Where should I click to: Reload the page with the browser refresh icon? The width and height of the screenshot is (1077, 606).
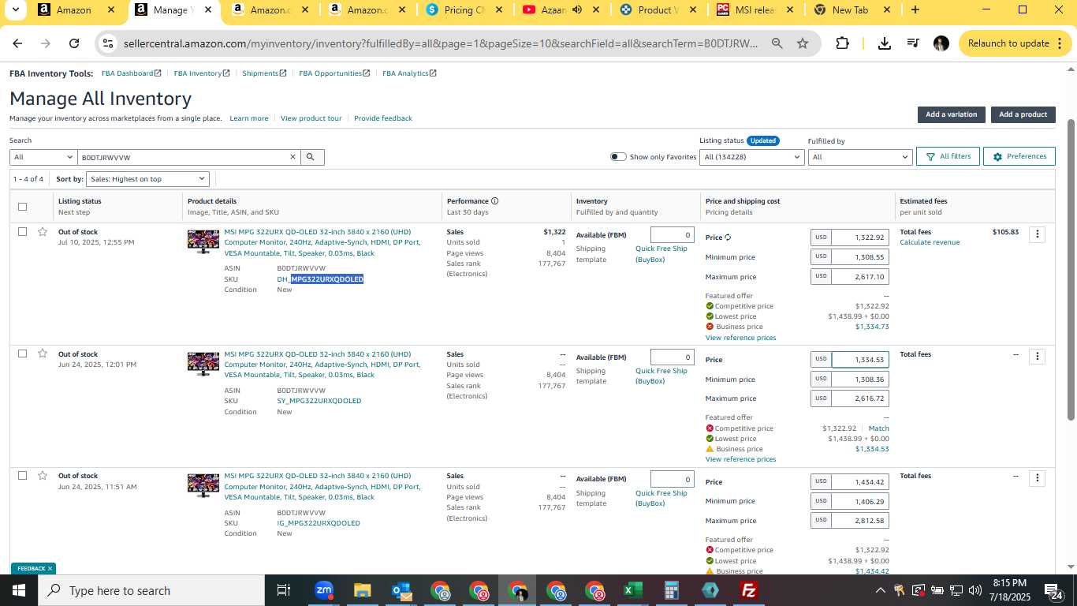[x=74, y=43]
